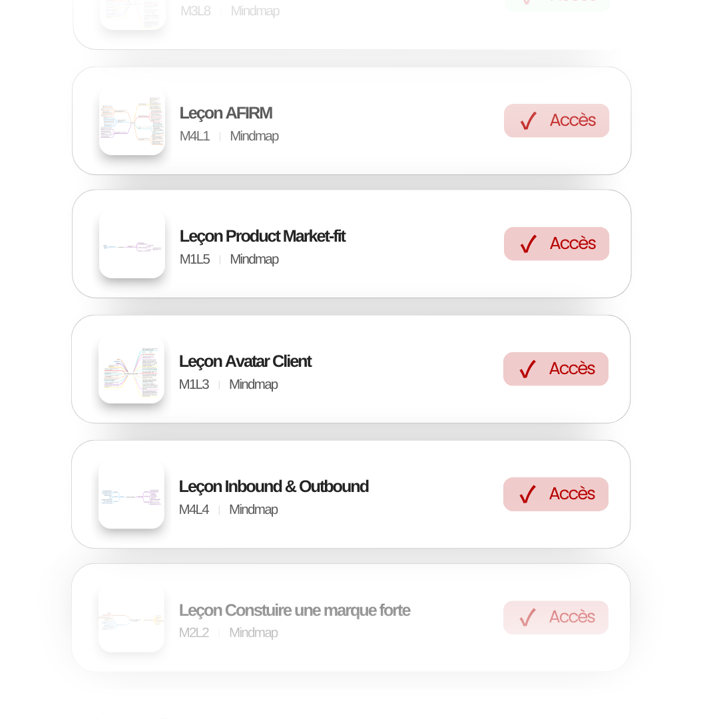719x719 pixels.
Task: Click the checkmark icon for Inbound & Outbound
Action: pyautogui.click(x=528, y=495)
